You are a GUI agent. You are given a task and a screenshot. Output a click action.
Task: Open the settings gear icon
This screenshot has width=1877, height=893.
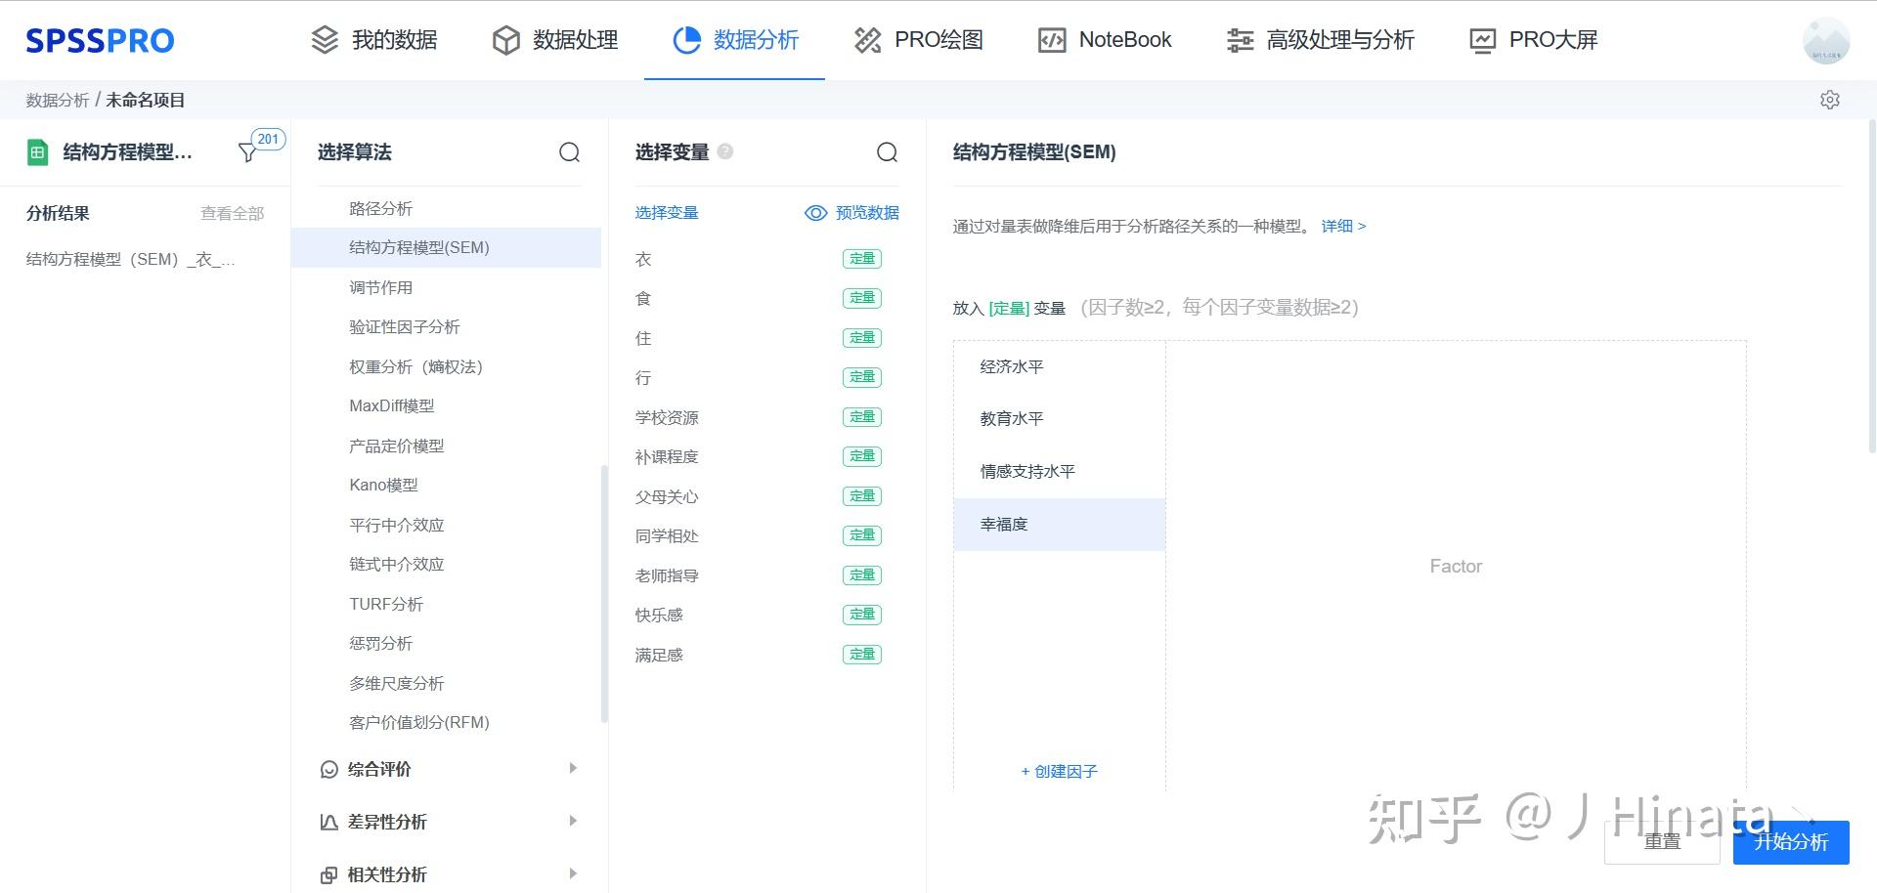[1829, 99]
